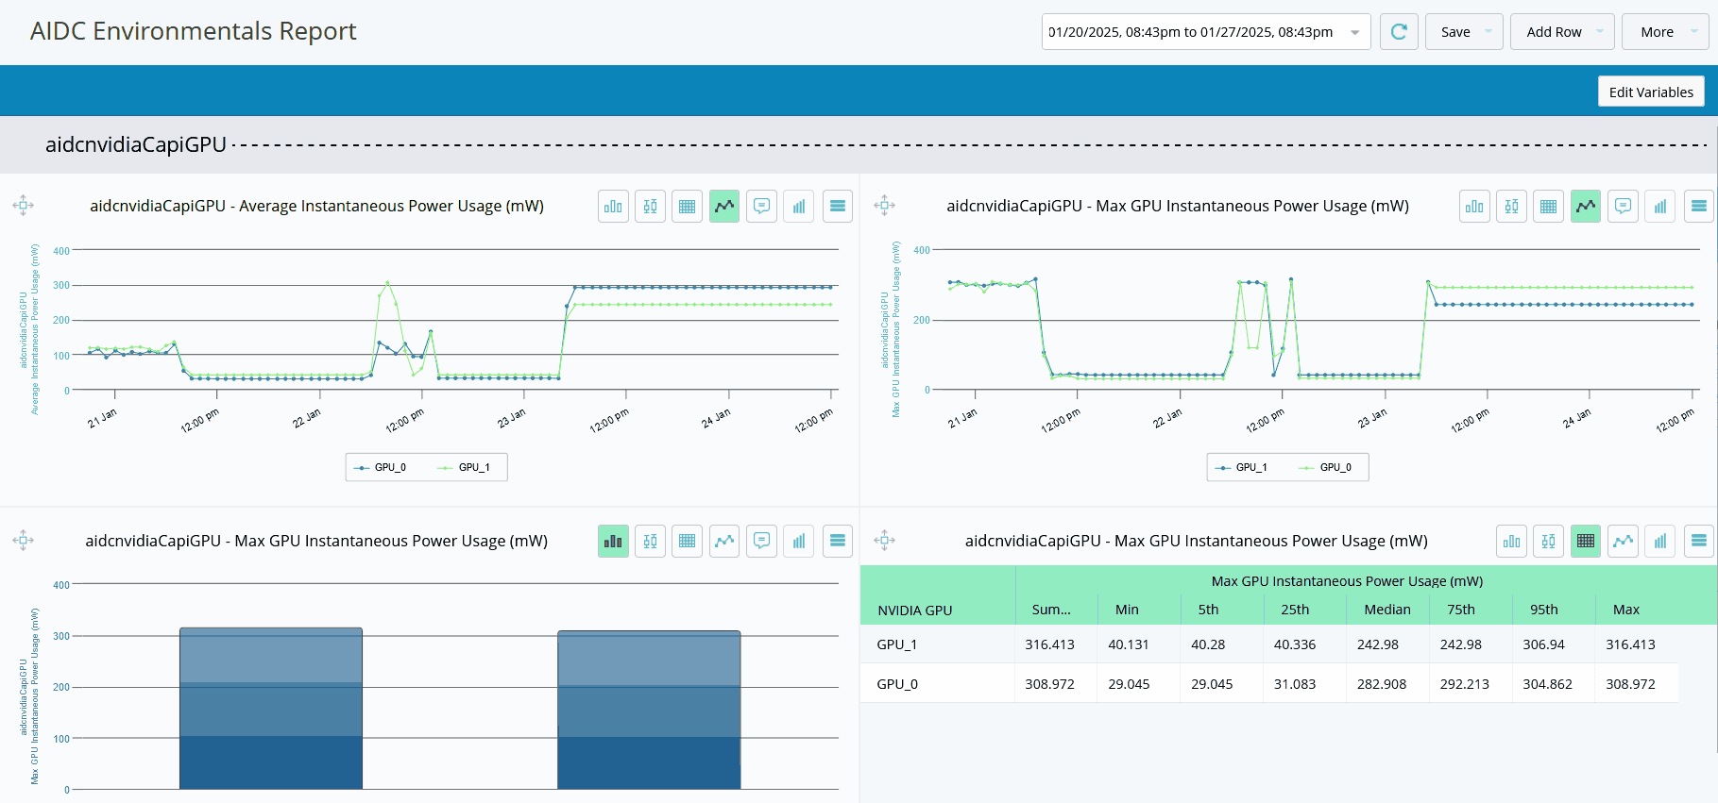Select the GPU_0 row label in table
Viewport: 1718px width, 803px height.
click(896, 684)
